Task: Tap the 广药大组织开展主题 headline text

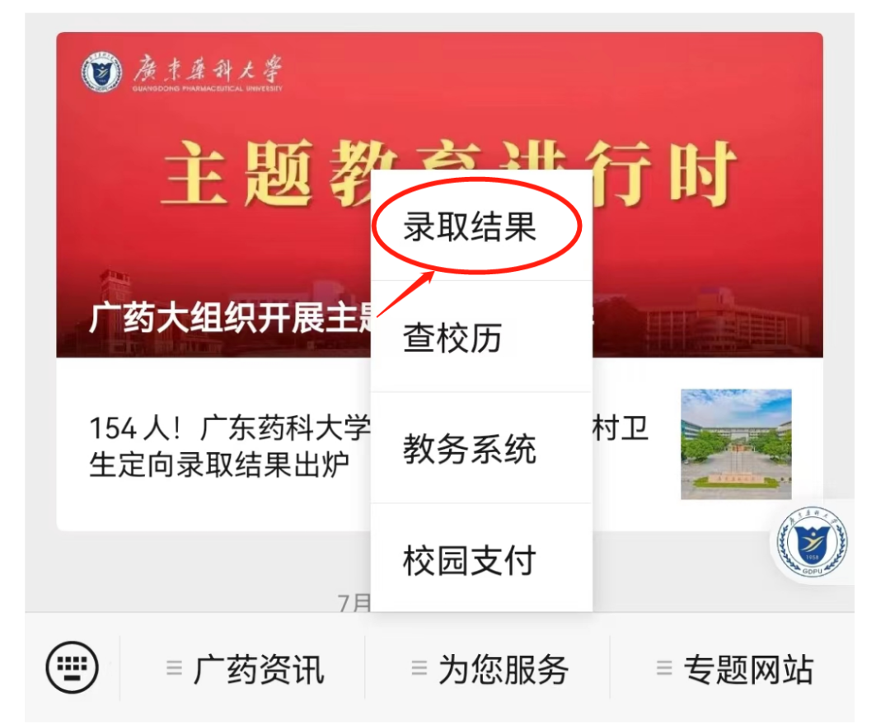Action: click(x=232, y=318)
